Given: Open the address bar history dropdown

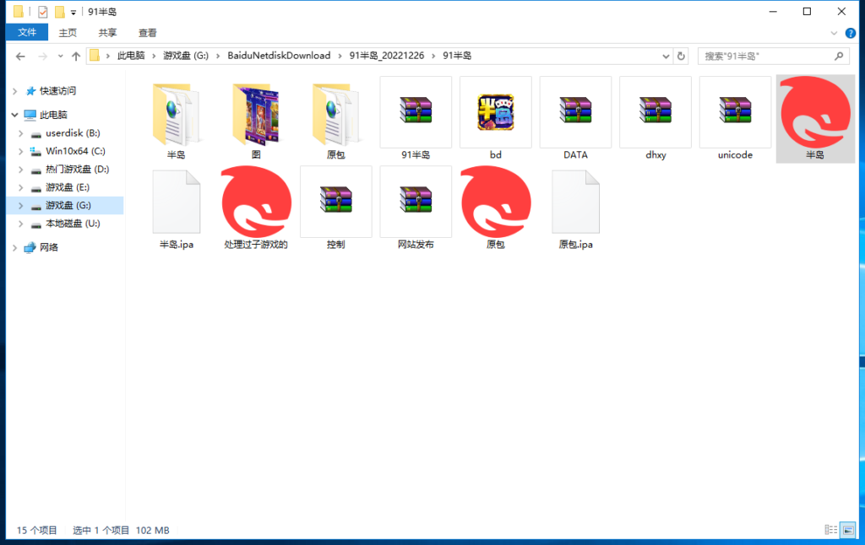Looking at the screenshot, I should click(666, 56).
